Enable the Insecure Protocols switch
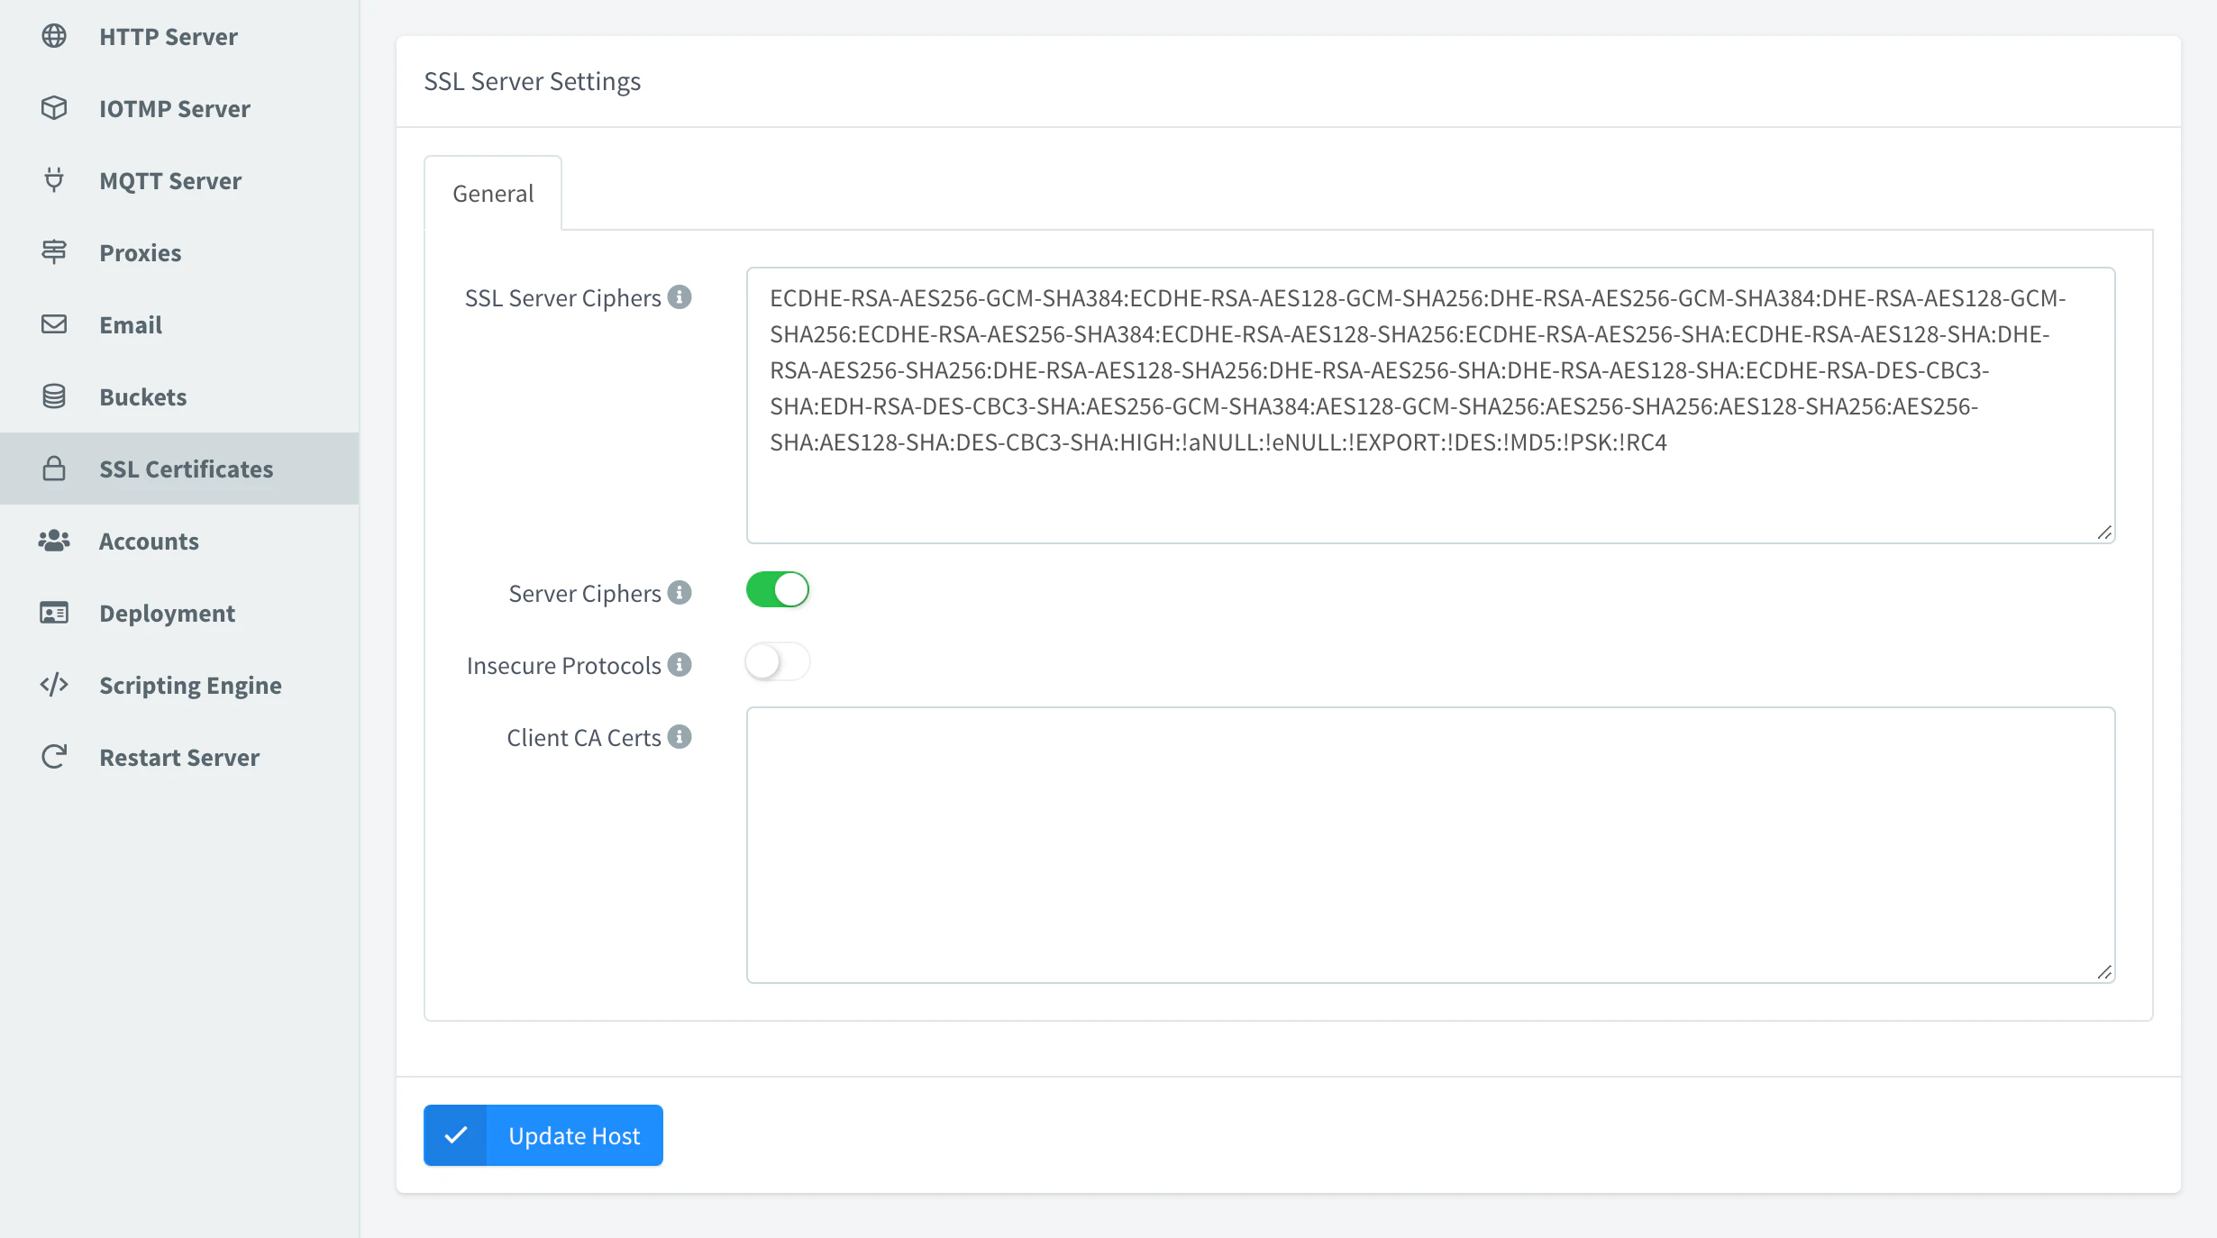 [x=778, y=662]
